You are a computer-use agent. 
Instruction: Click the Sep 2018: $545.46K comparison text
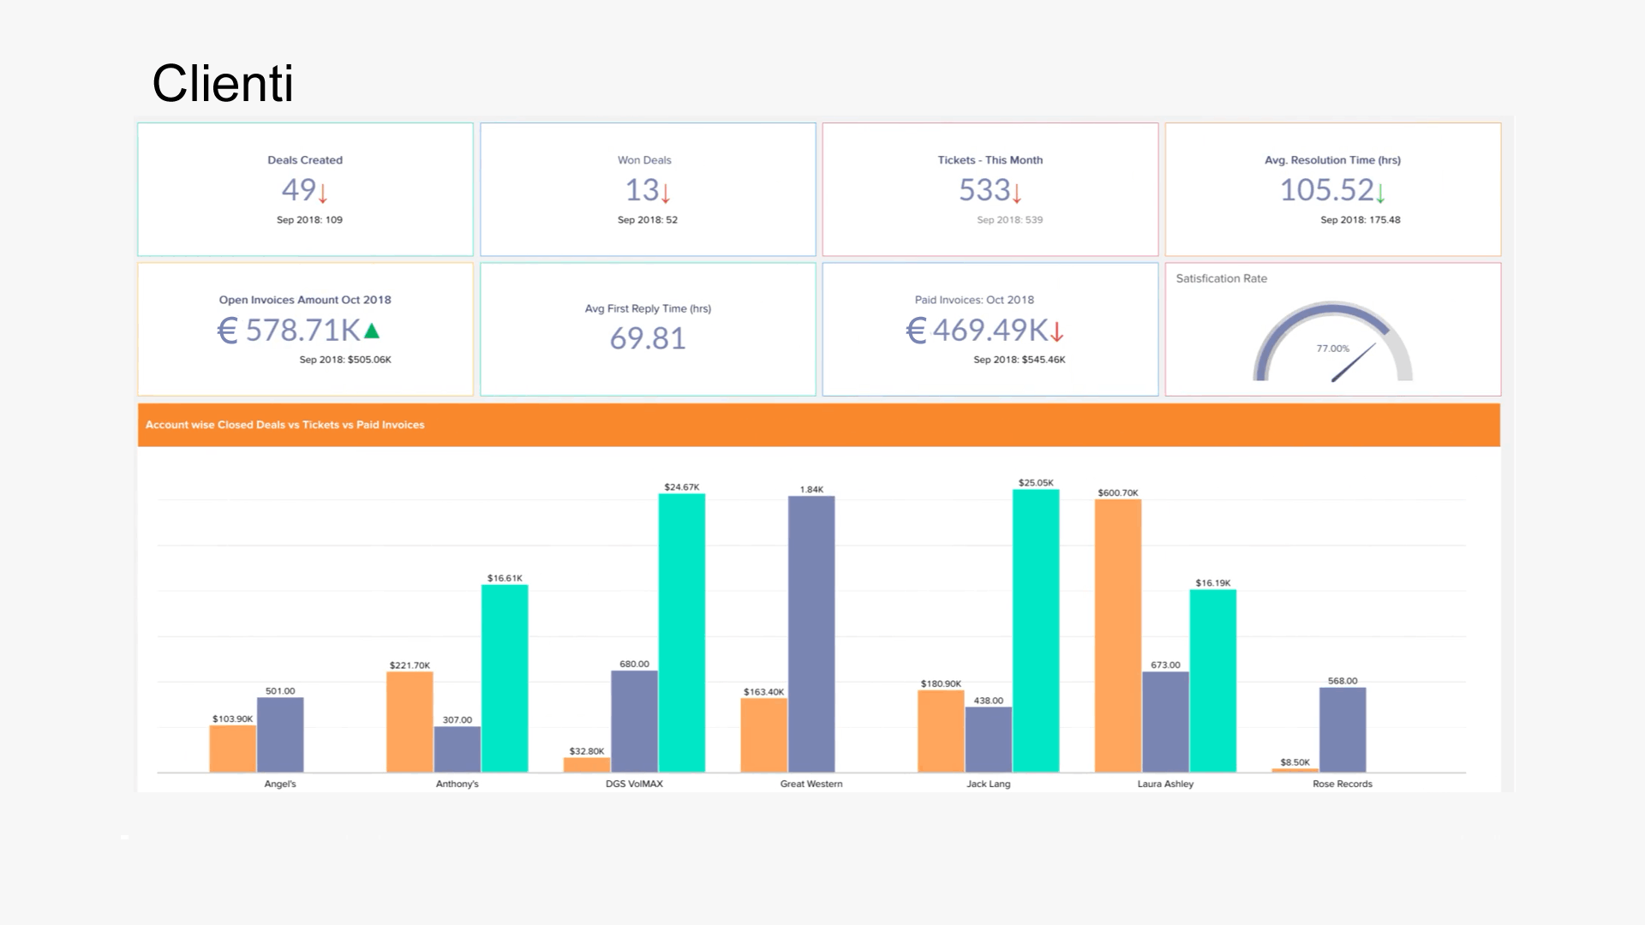click(1020, 360)
